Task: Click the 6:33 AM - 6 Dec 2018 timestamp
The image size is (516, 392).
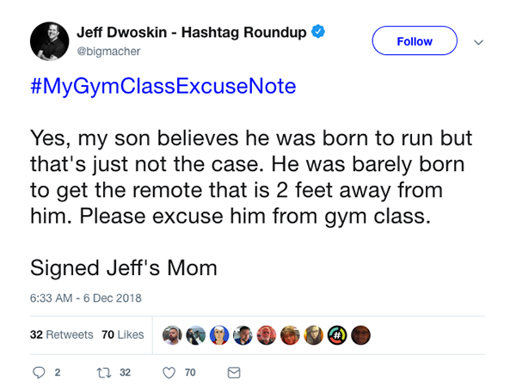Action: (85, 298)
